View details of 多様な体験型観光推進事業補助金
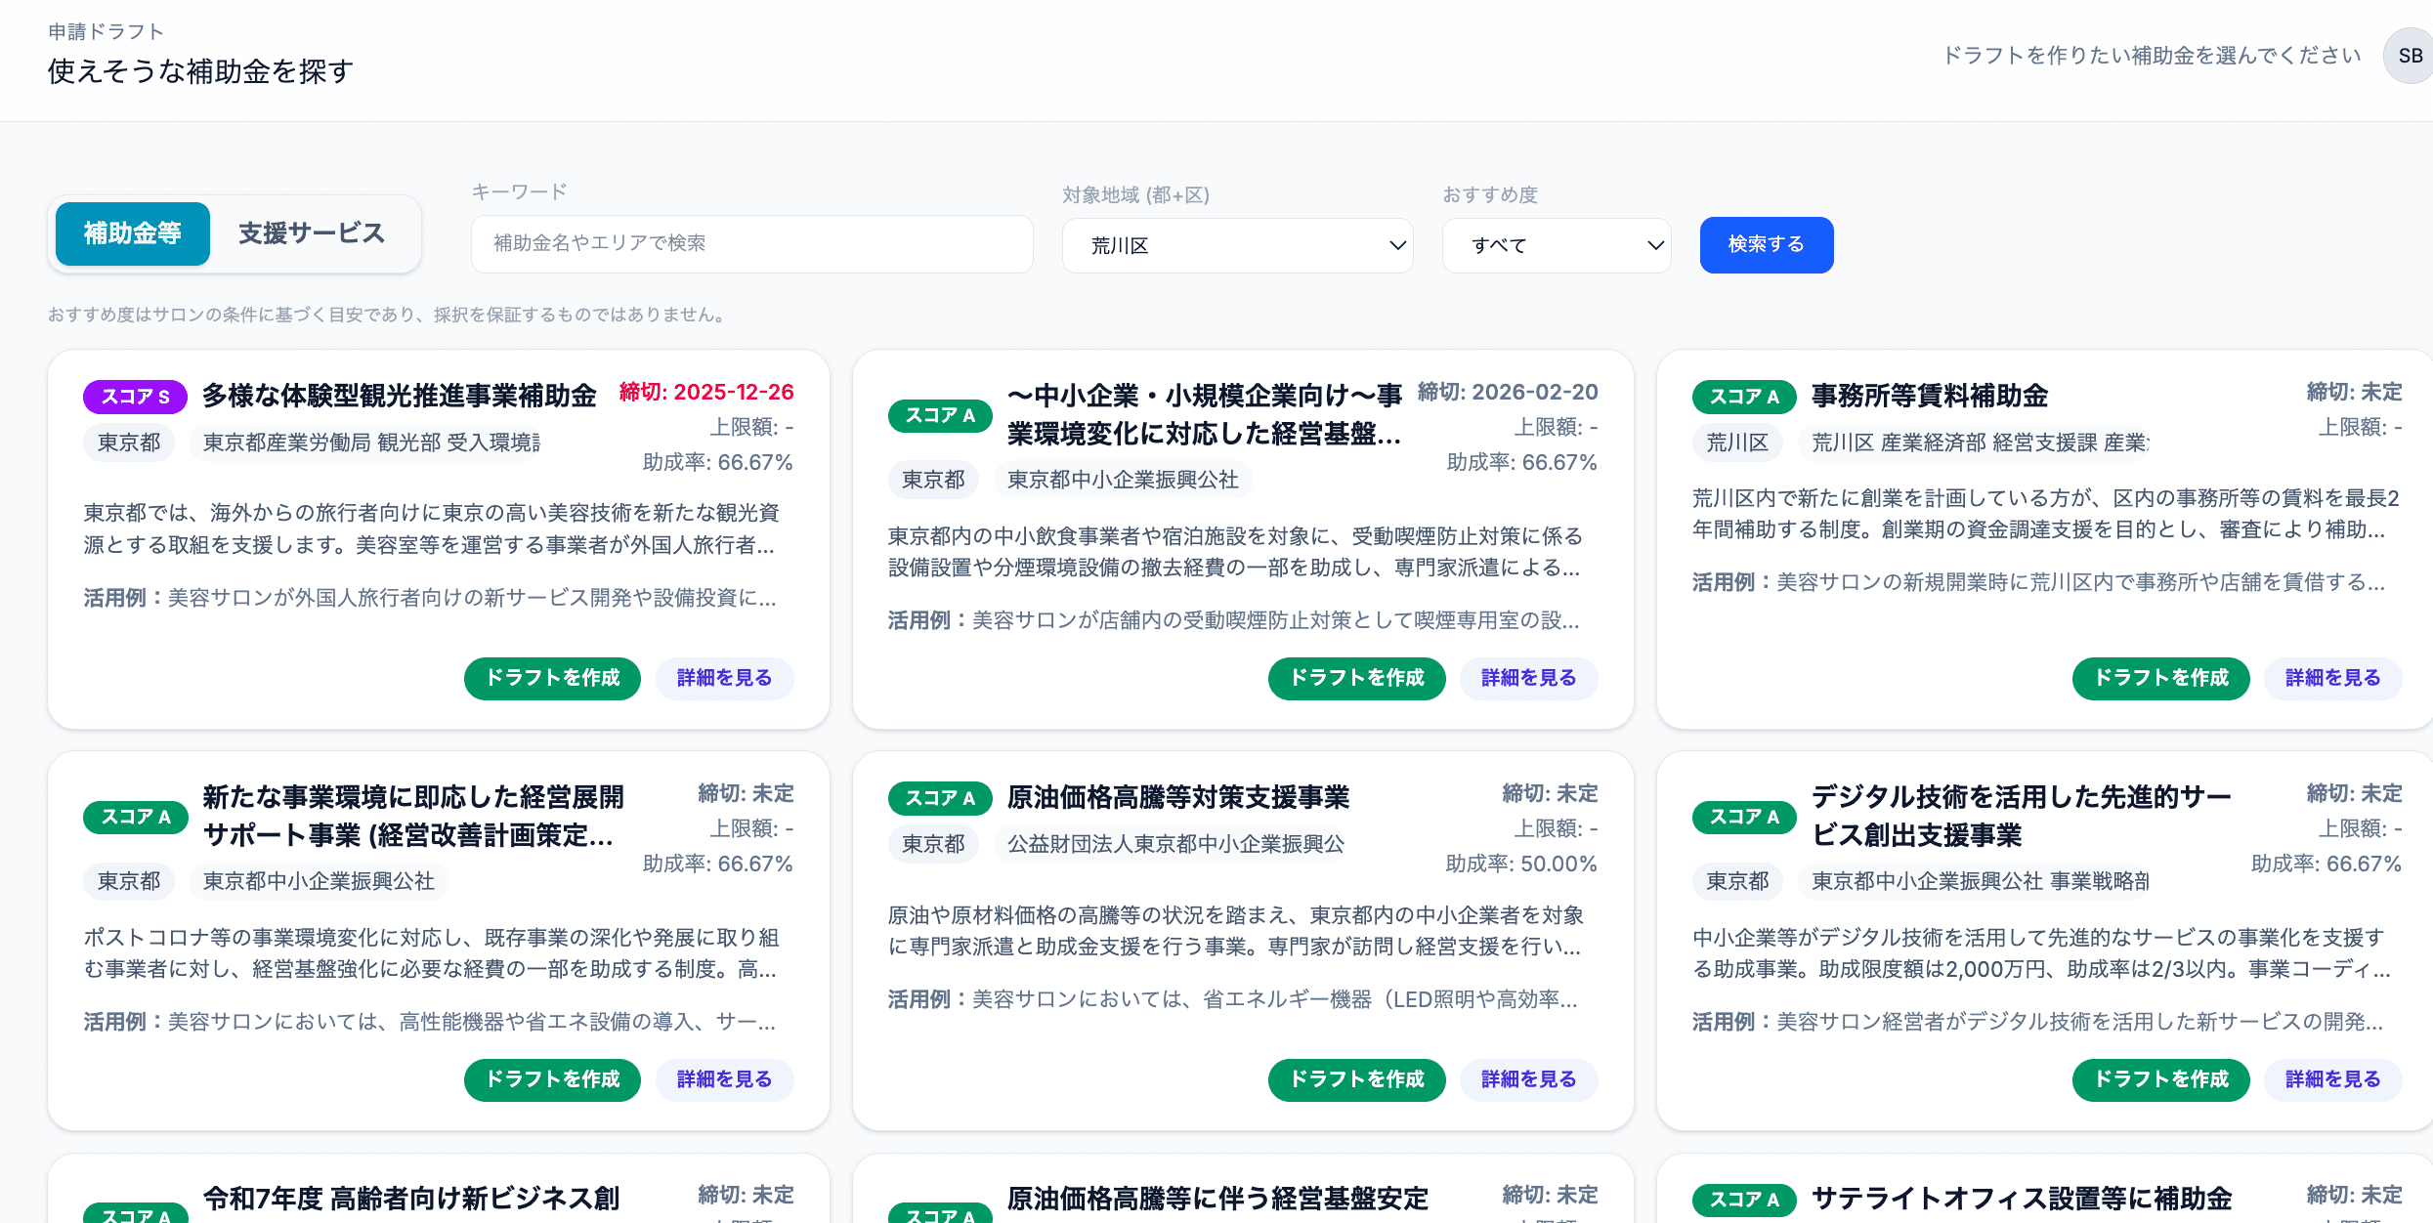 coord(724,678)
